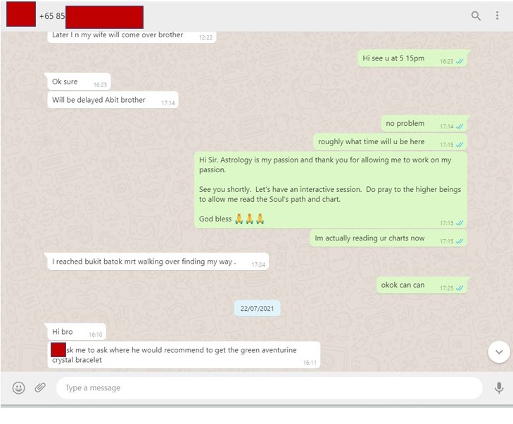Click the bukit batok mrt message

tap(158, 262)
